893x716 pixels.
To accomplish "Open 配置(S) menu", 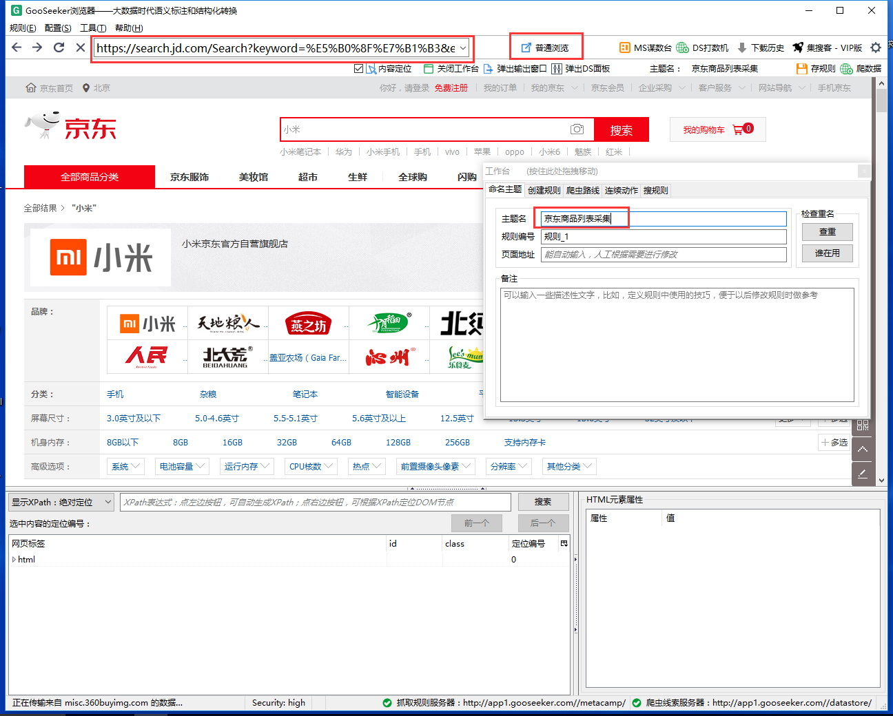I will point(58,28).
